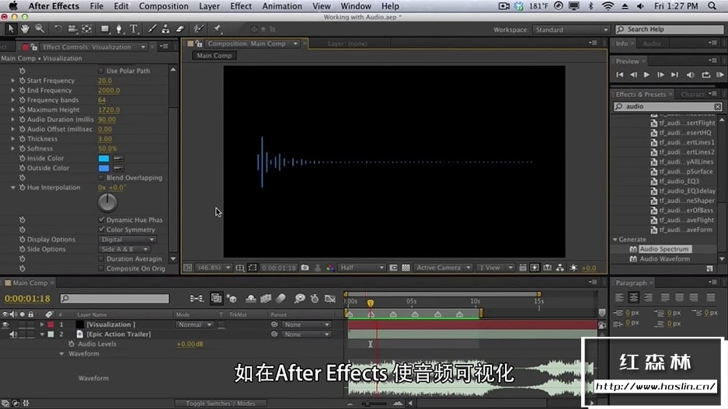Enable Duration Averaging checkbox
This screenshot has width=728, height=409.
pos(101,258)
